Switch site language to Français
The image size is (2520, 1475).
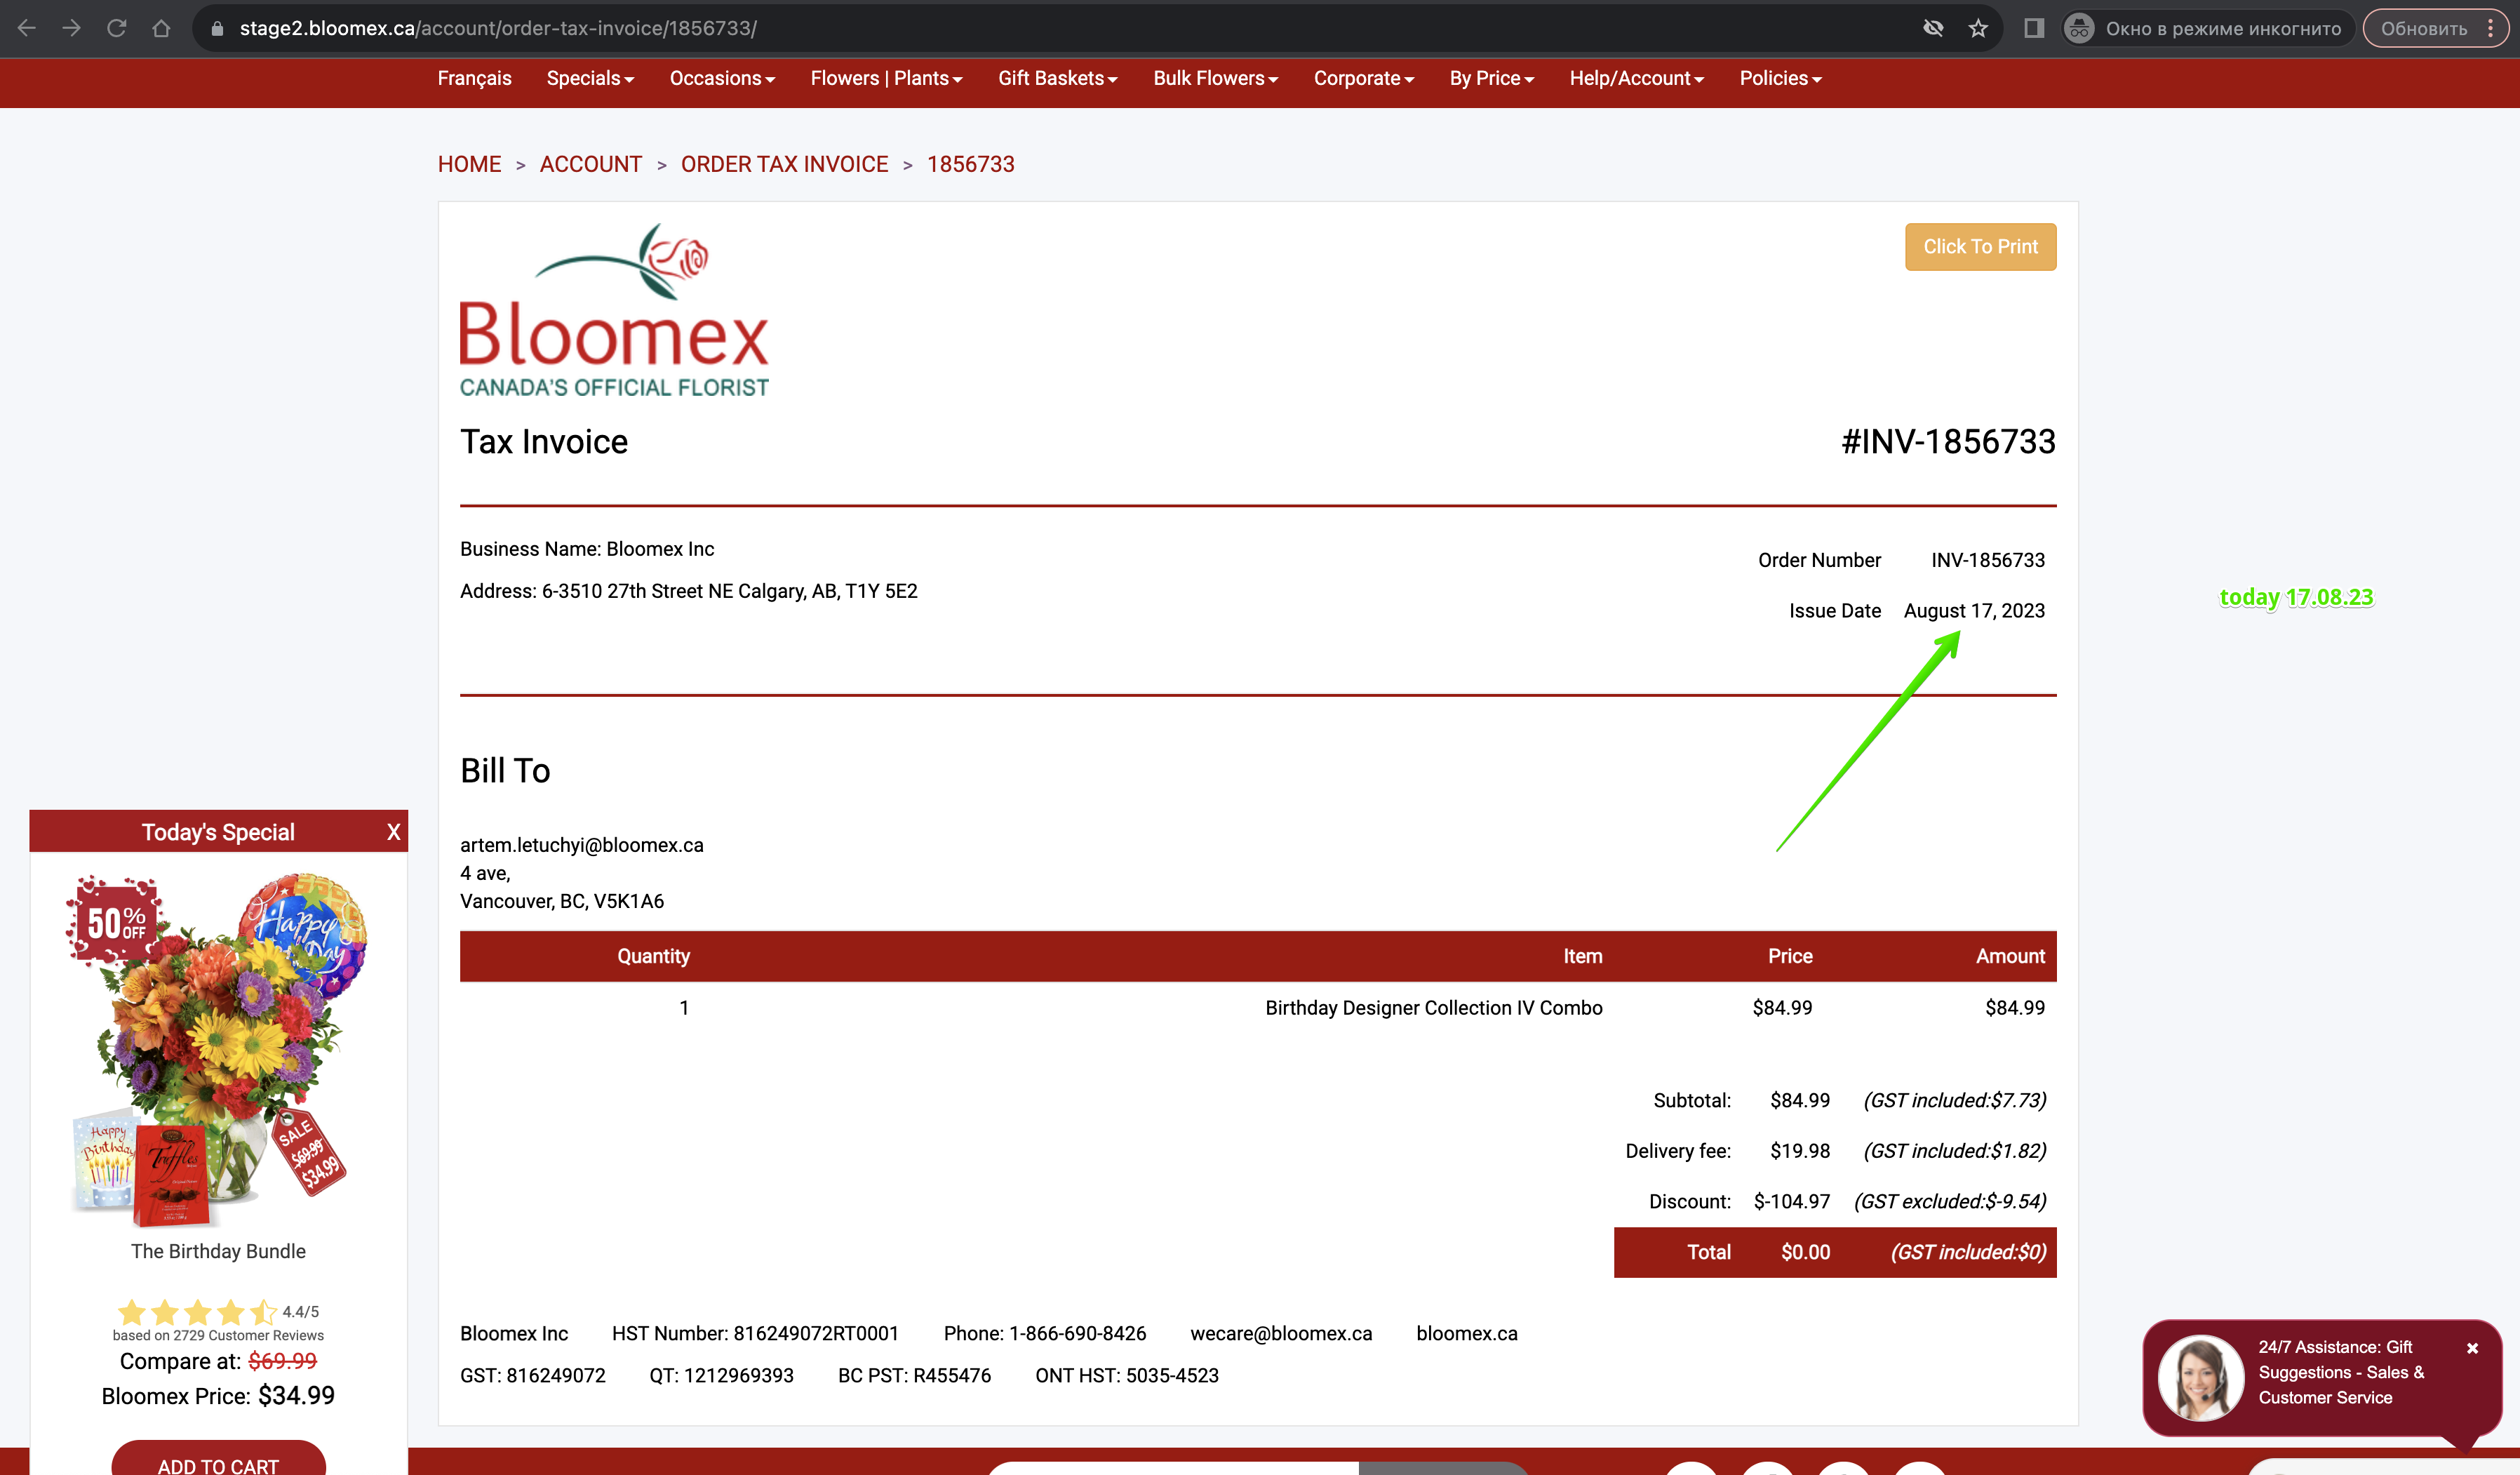point(474,78)
